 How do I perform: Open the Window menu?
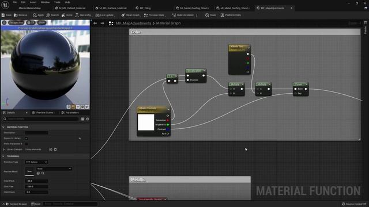(45, 2)
